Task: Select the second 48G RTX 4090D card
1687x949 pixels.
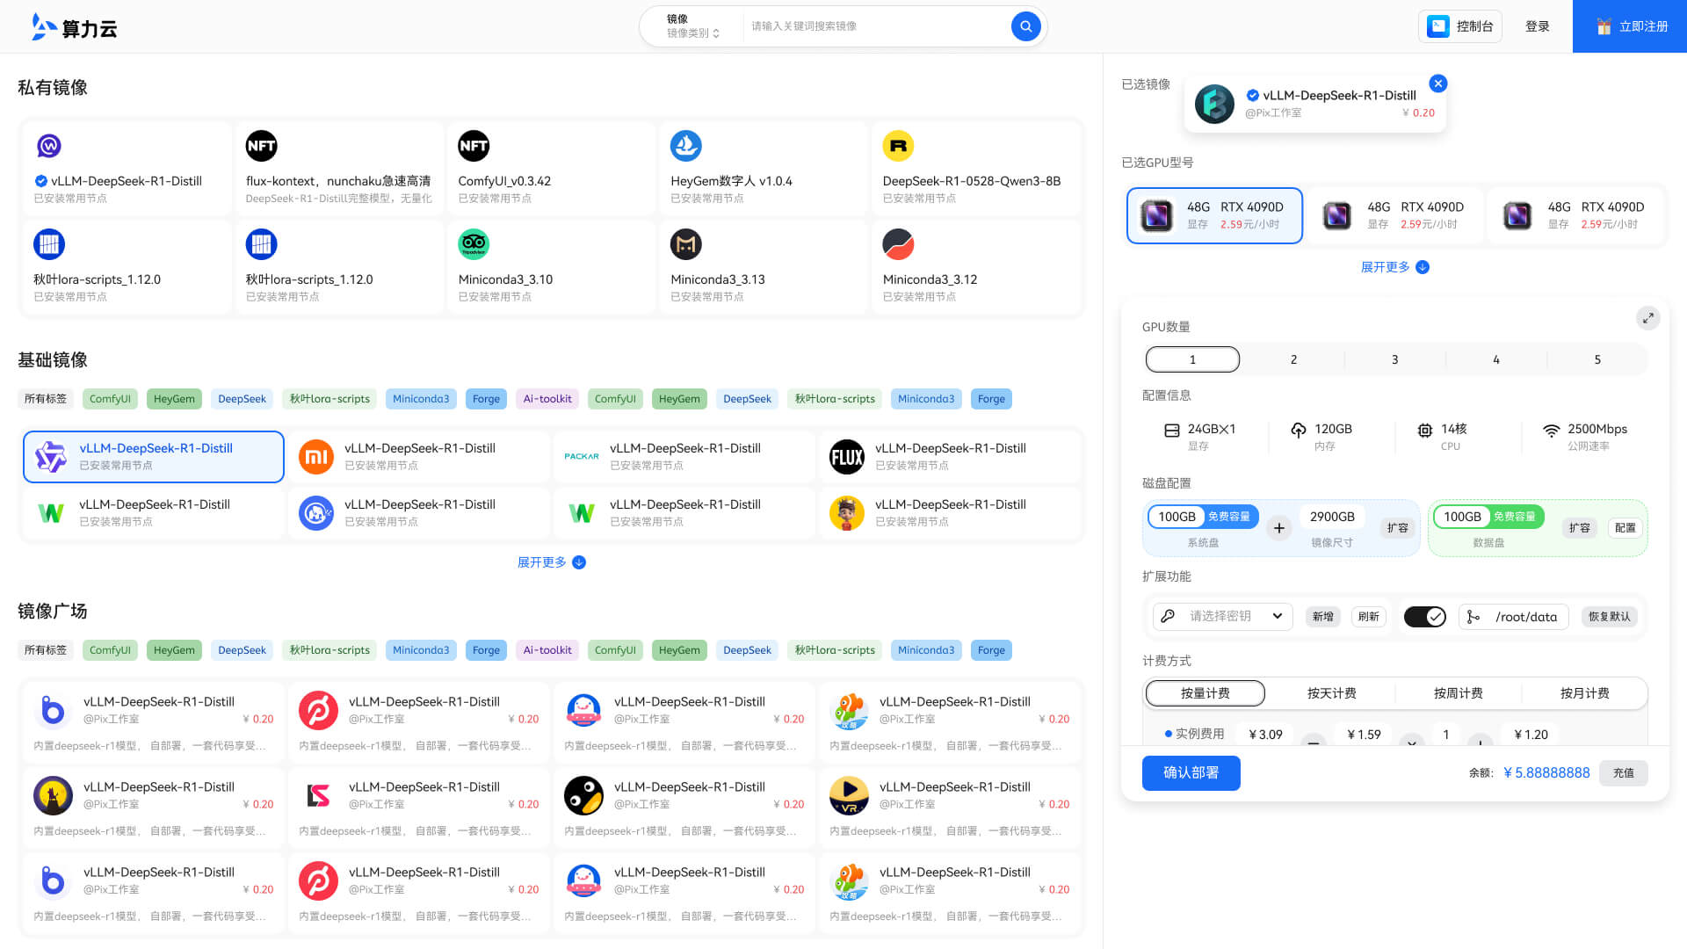Action: (1394, 215)
